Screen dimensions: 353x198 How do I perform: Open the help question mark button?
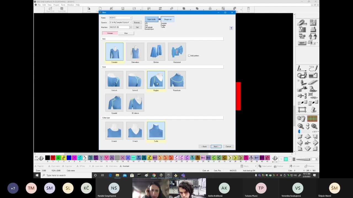[231, 28]
